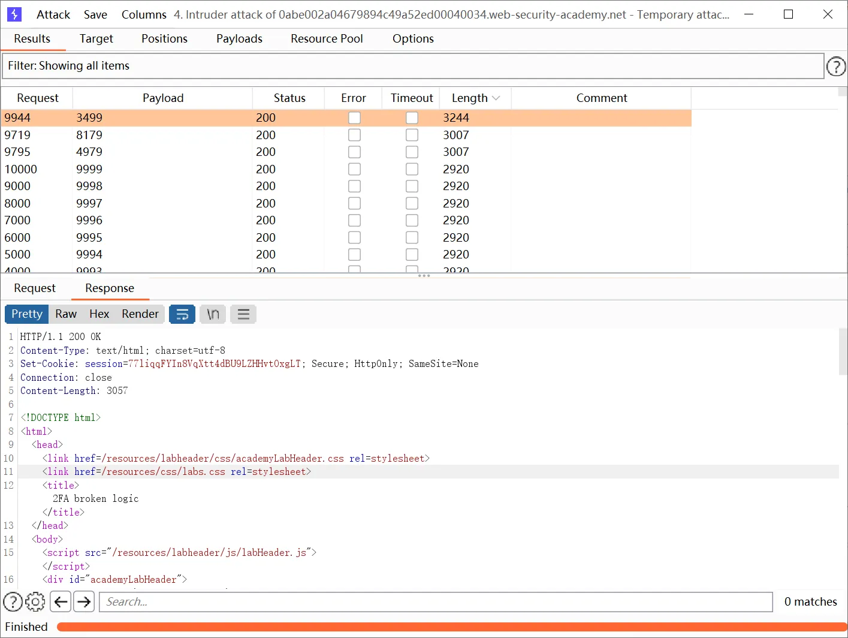Toggle Timeout checkbox for request 10000
Viewport: 848px width, 638px height.
point(412,169)
